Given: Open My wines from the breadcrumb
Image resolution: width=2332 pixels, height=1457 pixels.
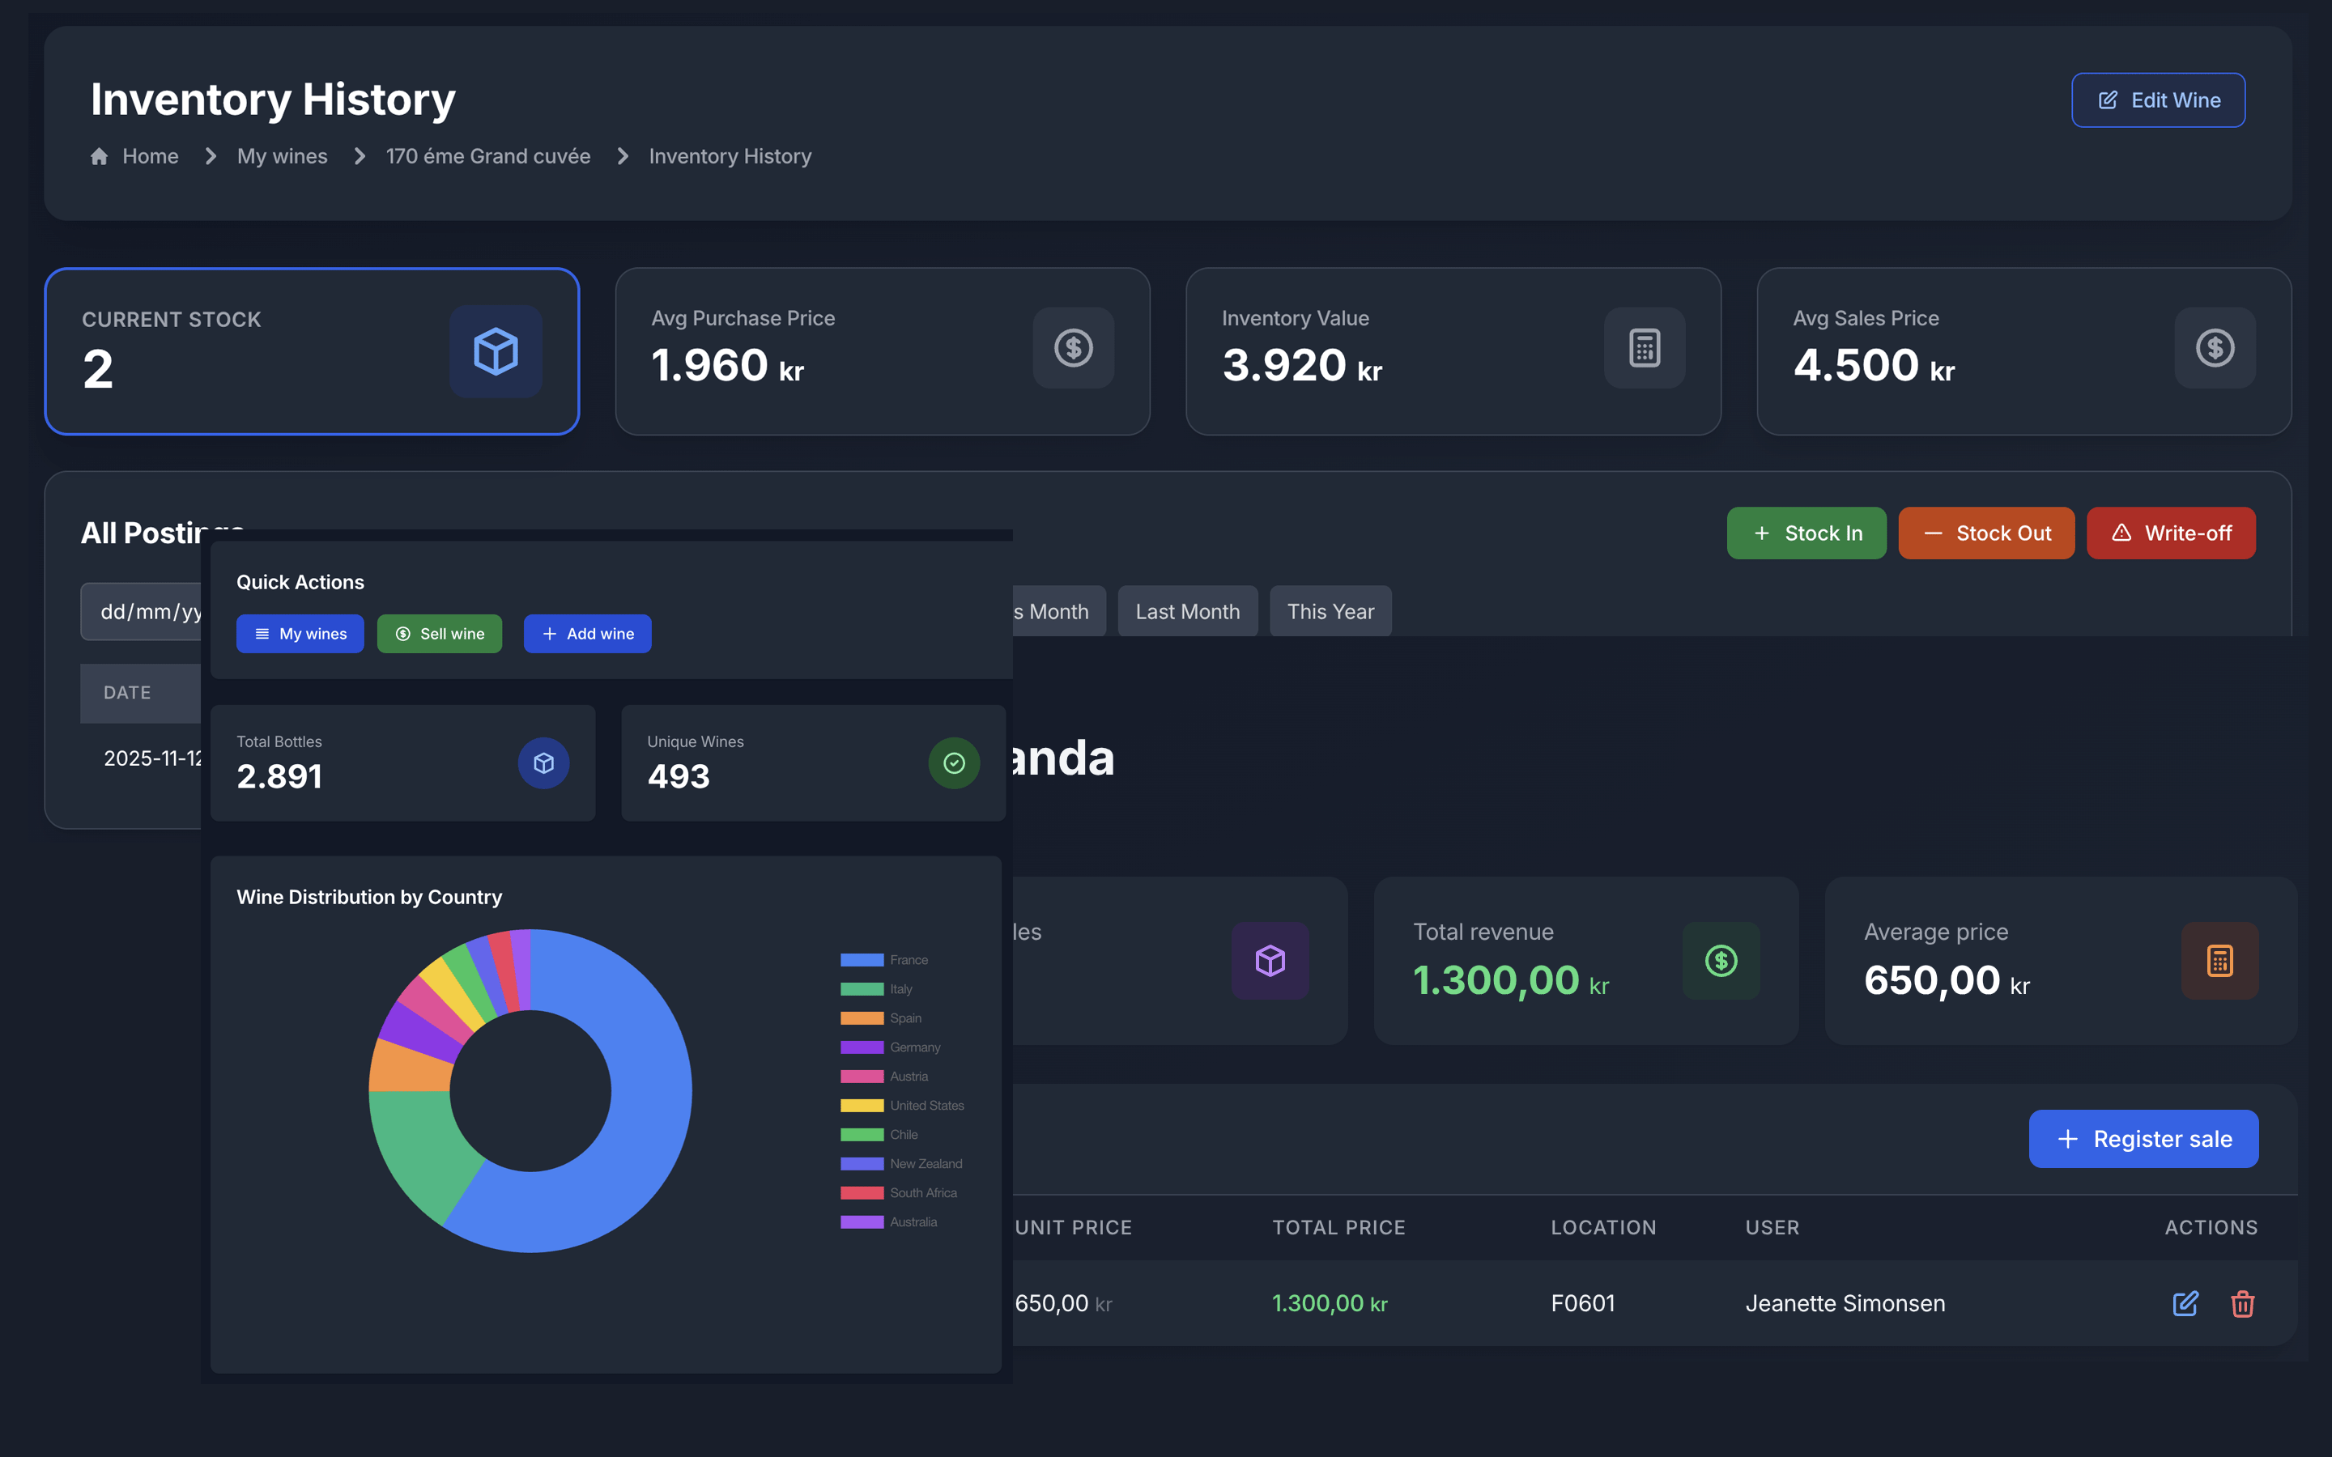Looking at the screenshot, I should (282, 155).
